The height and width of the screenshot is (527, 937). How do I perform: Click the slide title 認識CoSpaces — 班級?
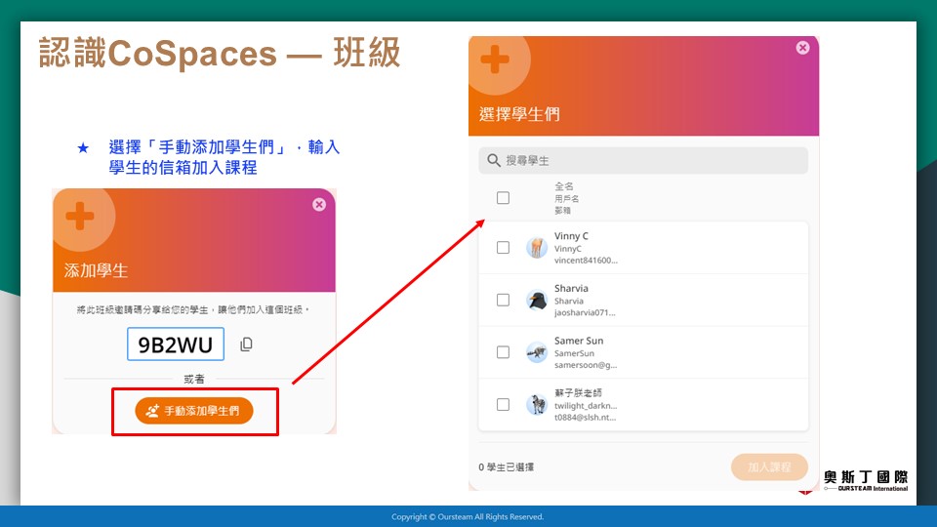pos(220,53)
